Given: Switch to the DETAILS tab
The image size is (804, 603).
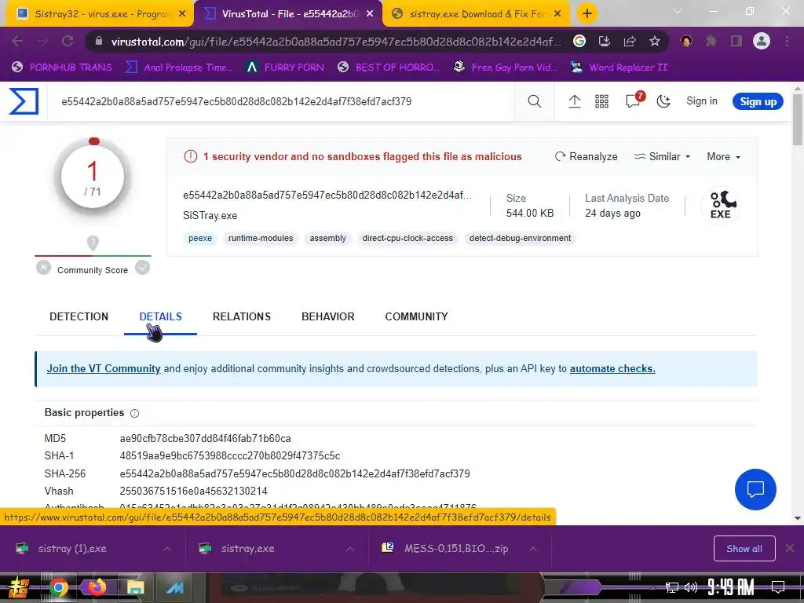Looking at the screenshot, I should [x=160, y=317].
